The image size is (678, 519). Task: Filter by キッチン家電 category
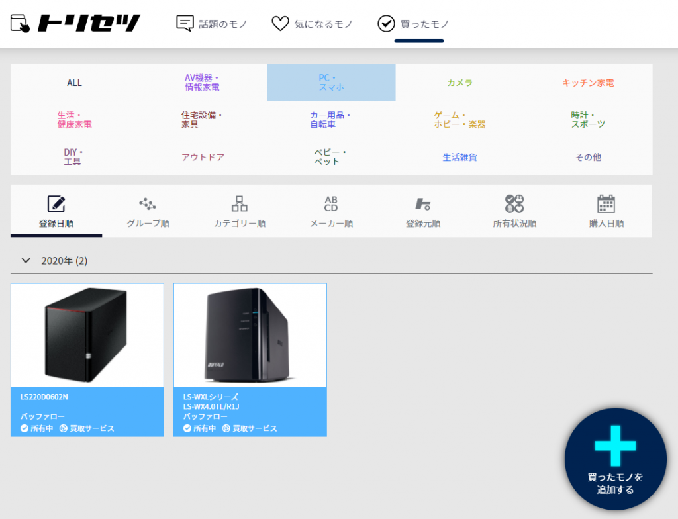588,83
